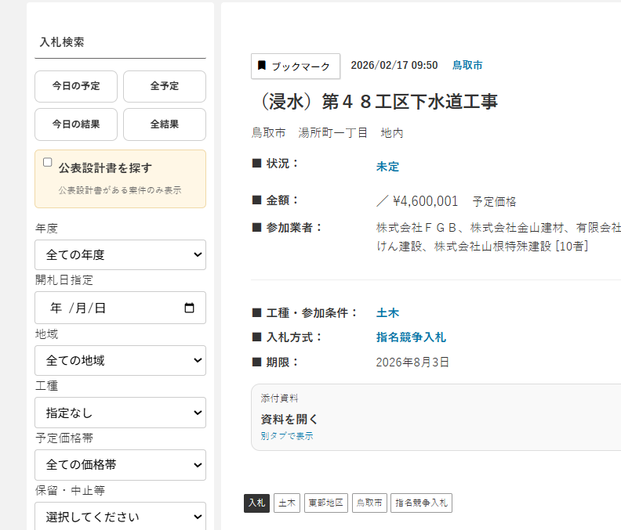Click the 未定 status link
The image size is (621, 530).
point(387,167)
